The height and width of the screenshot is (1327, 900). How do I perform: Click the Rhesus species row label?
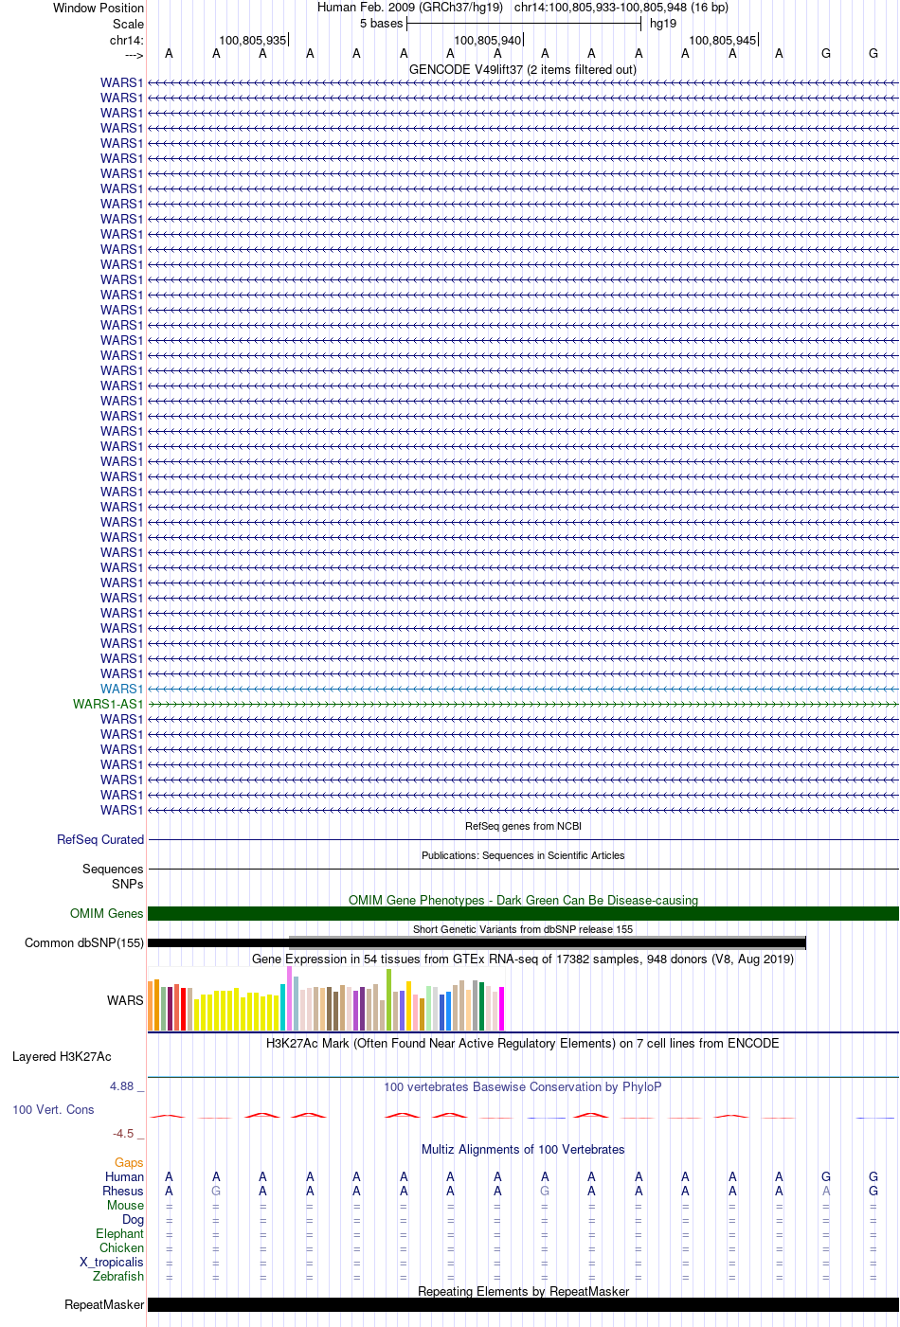tap(123, 1191)
